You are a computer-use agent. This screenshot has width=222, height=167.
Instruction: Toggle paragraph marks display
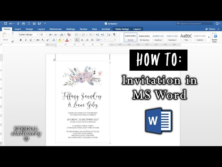(114, 34)
